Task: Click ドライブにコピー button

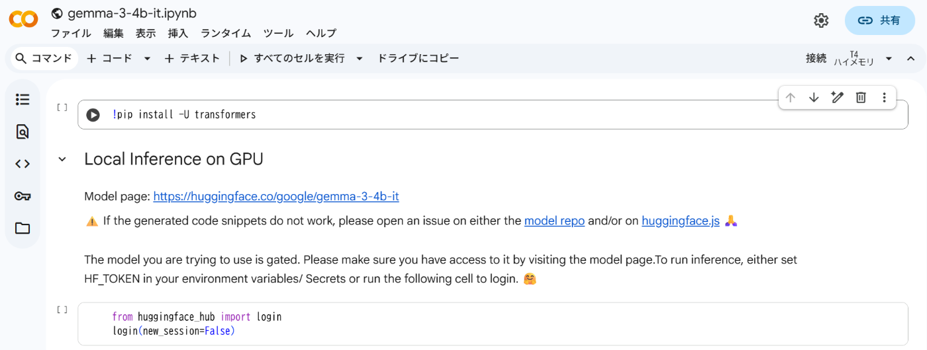Action: click(418, 59)
